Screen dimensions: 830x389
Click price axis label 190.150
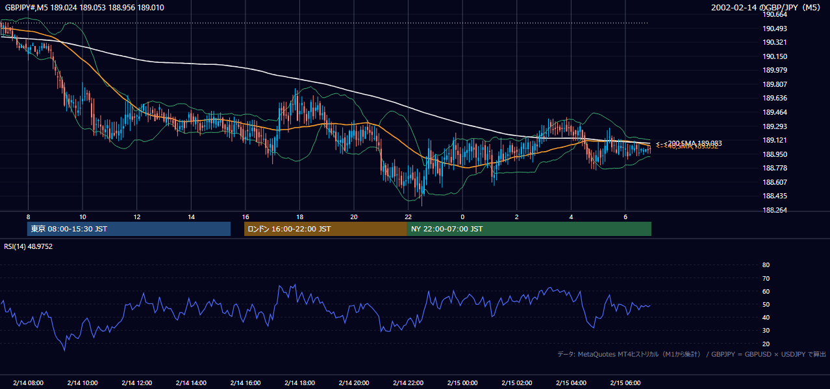point(775,56)
